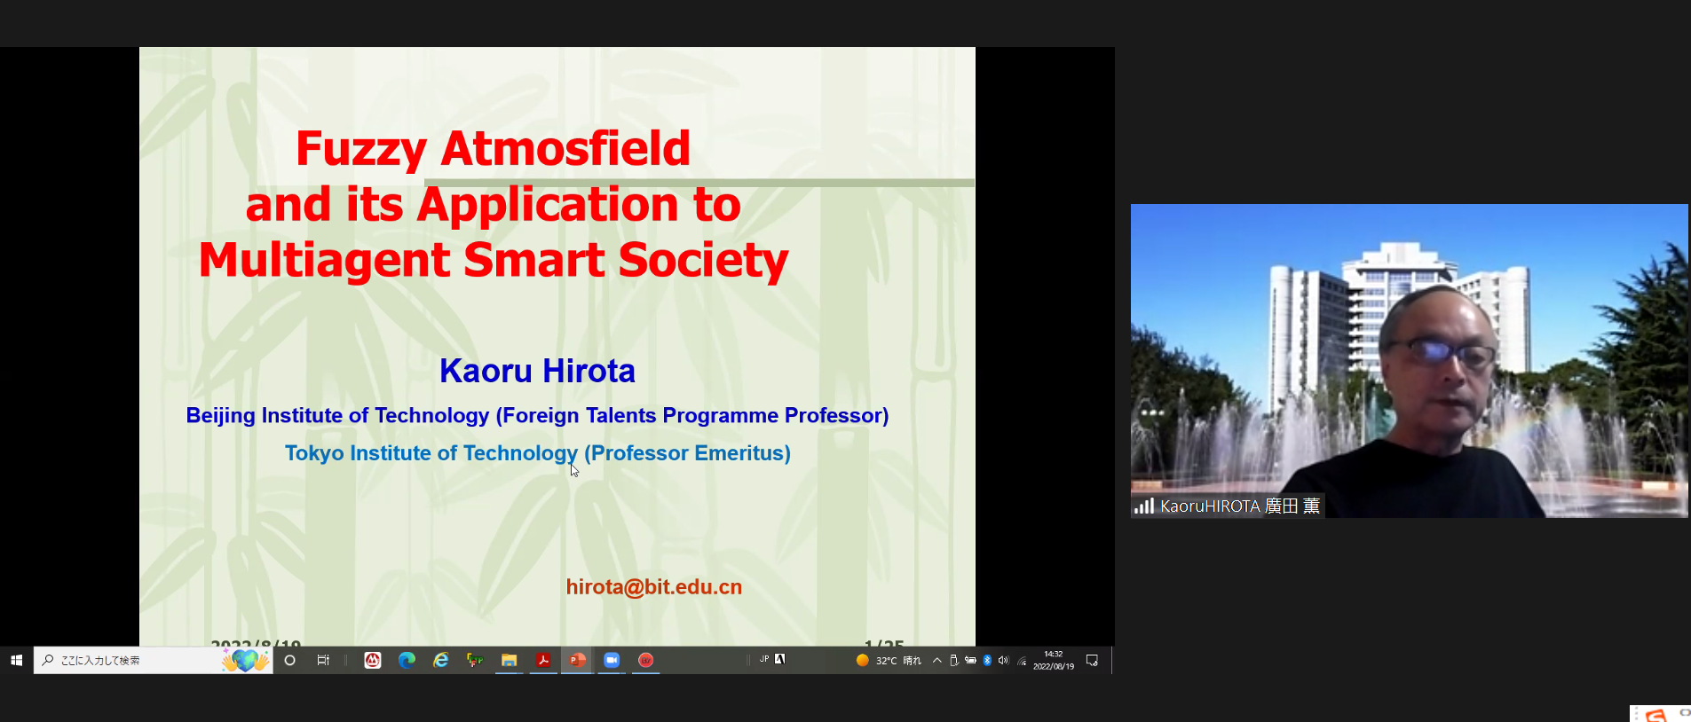Open the Windows Start menu
The height and width of the screenshot is (722, 1691).
[x=16, y=660]
